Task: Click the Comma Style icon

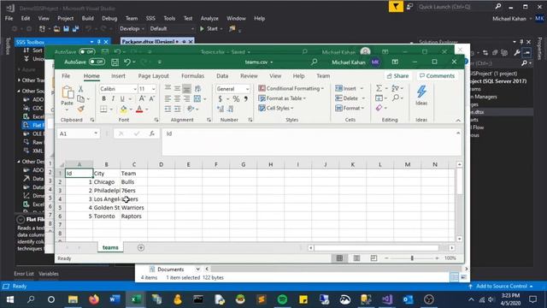Action: 246,99
